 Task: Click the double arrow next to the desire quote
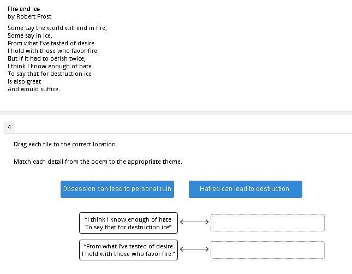194,249
